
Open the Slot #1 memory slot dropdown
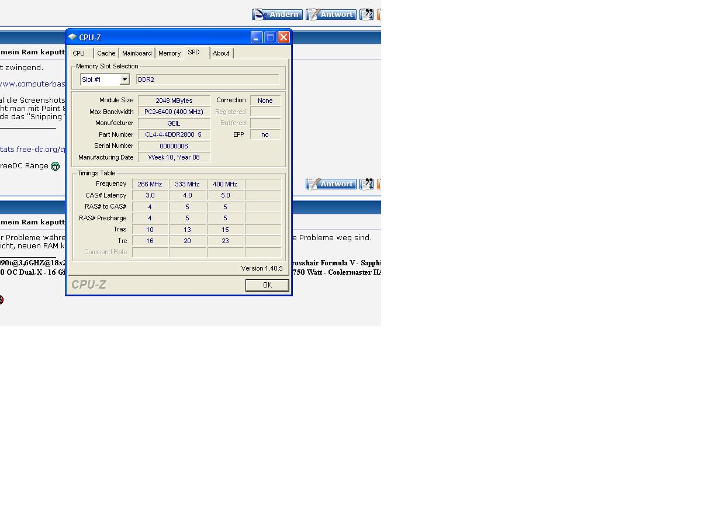click(124, 79)
